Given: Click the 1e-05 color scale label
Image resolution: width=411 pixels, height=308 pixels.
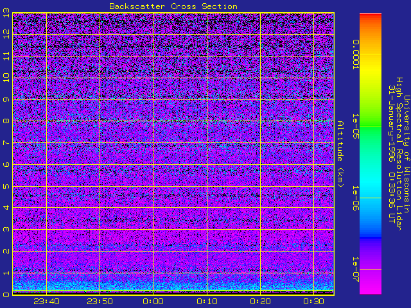Looking at the screenshot, I should click(x=355, y=126).
